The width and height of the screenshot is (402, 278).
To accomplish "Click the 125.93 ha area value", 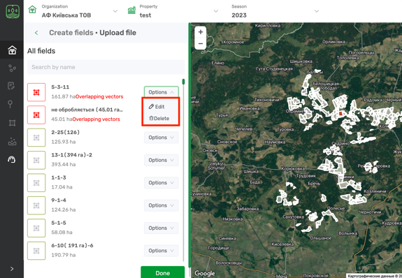I will tap(64, 142).
